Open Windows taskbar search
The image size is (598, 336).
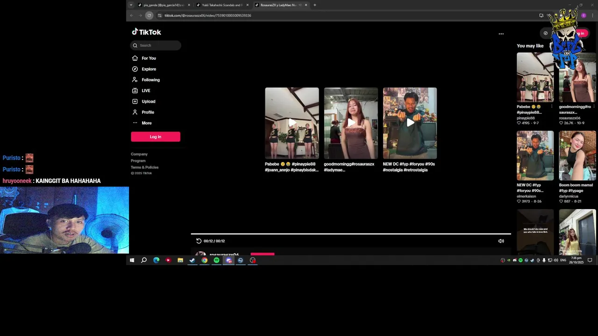pyautogui.click(x=144, y=260)
